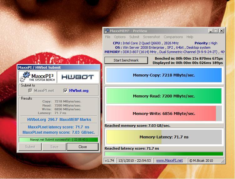Open the Options menu
Viewport: 235px width, 179px height.
click(x=120, y=37)
